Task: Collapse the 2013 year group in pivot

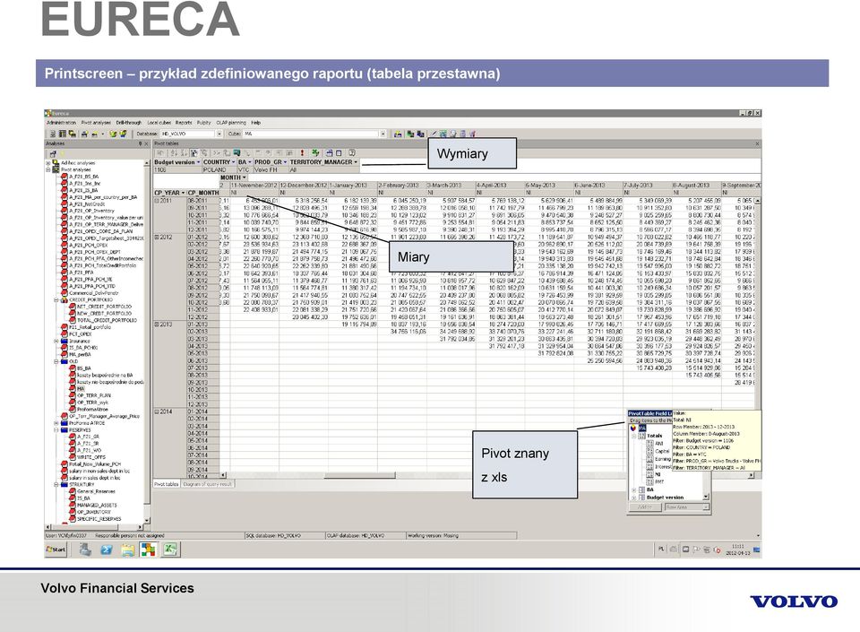Action: (x=157, y=325)
